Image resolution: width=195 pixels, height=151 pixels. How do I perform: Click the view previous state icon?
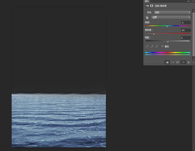click(x=172, y=62)
